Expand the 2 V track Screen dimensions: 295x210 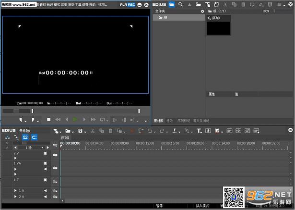15,158
